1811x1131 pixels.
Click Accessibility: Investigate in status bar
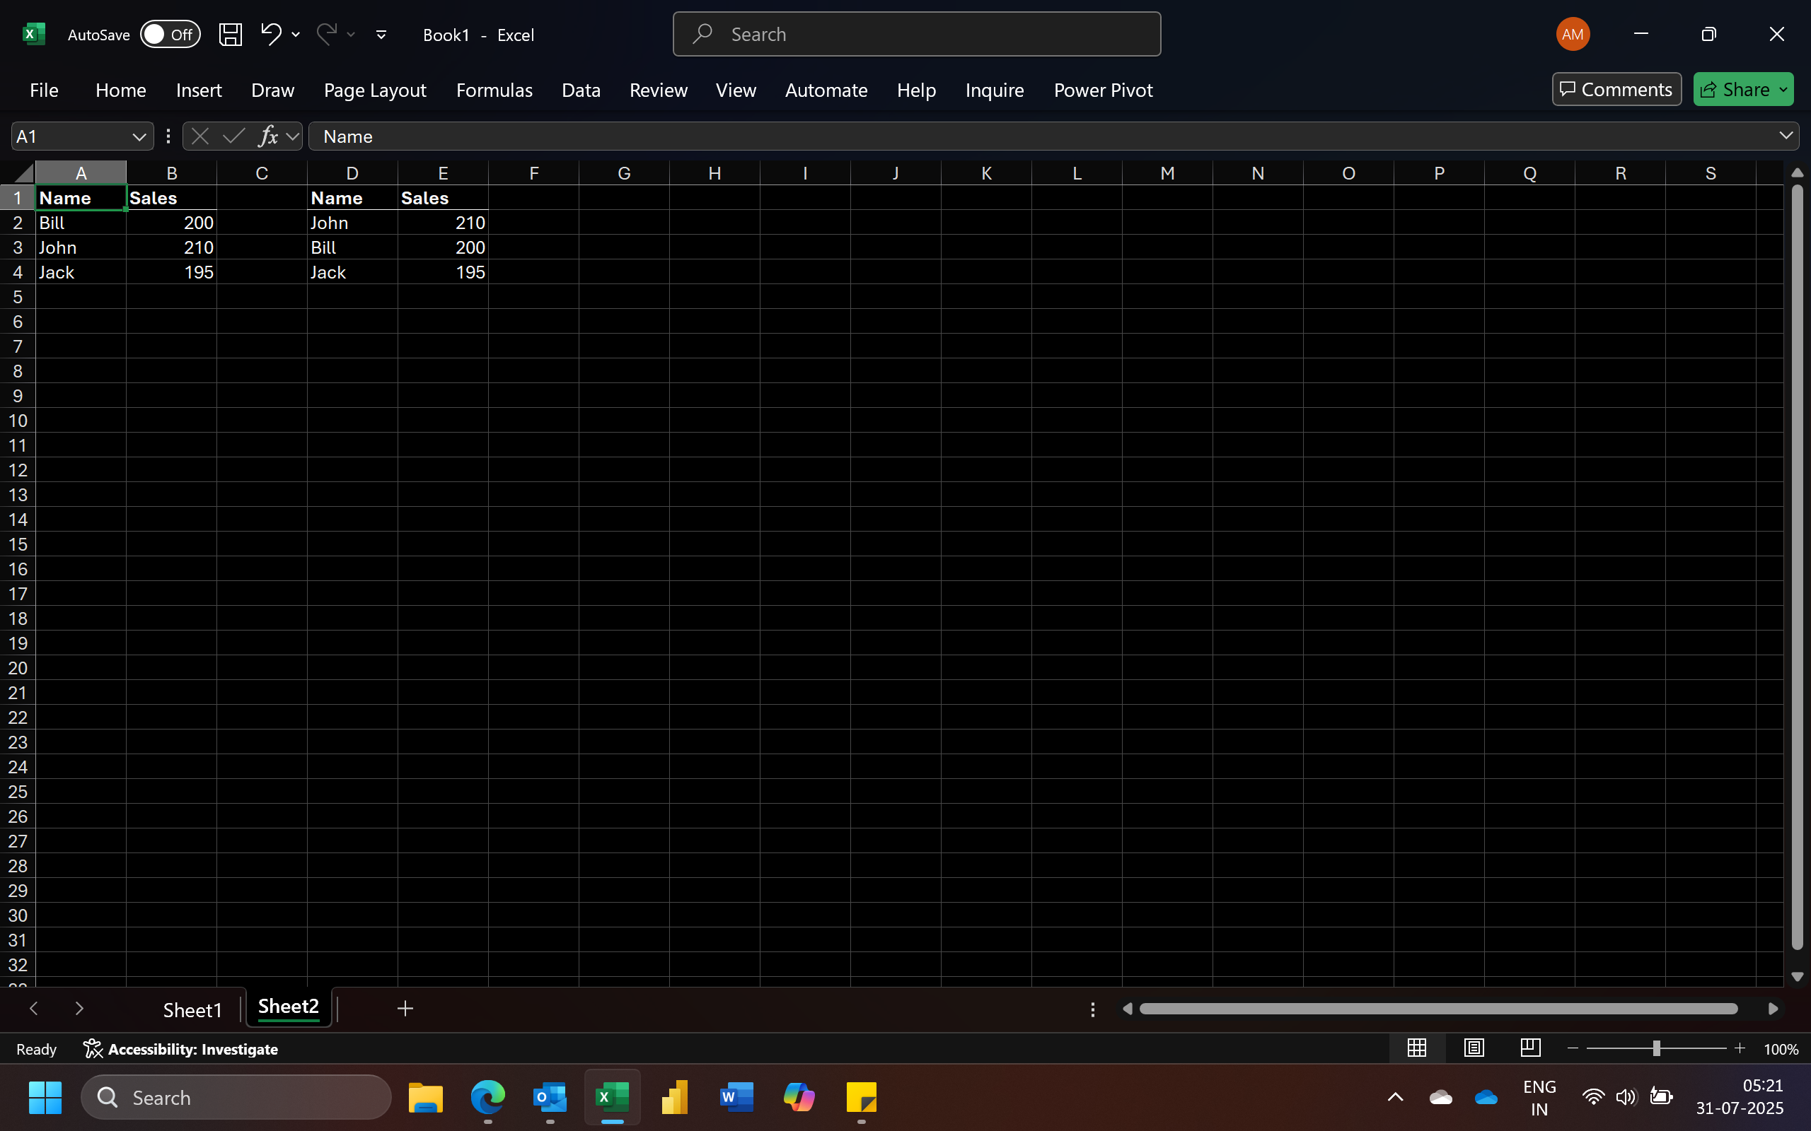pos(180,1049)
